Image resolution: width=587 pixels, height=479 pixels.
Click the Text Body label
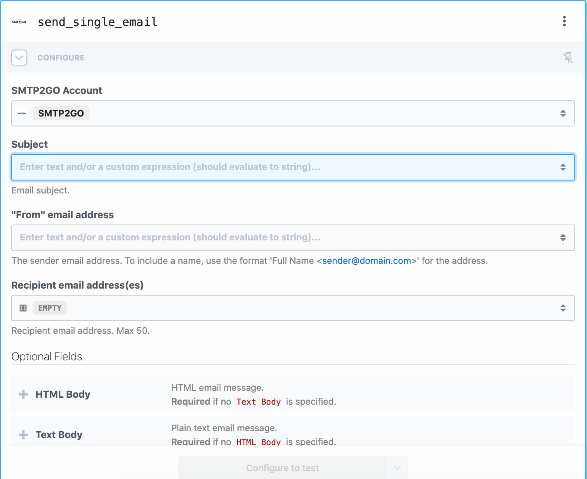point(59,435)
